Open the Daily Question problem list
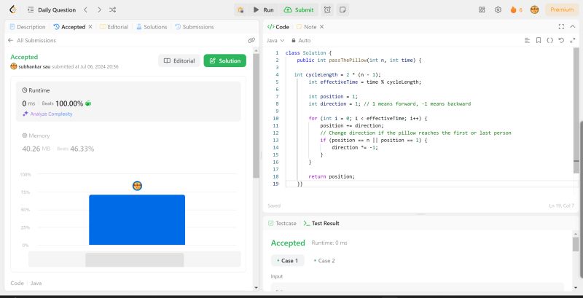This screenshot has width=583, height=298. (x=52, y=10)
